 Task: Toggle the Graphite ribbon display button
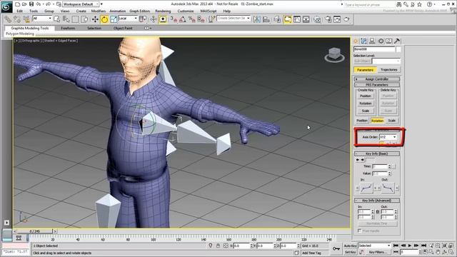287,19
